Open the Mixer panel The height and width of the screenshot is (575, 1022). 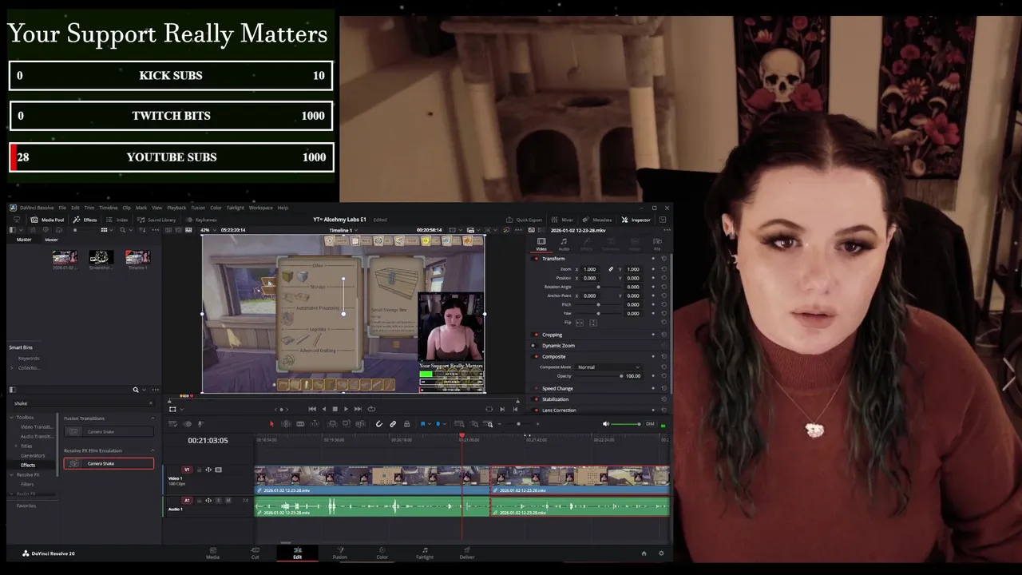(562, 220)
